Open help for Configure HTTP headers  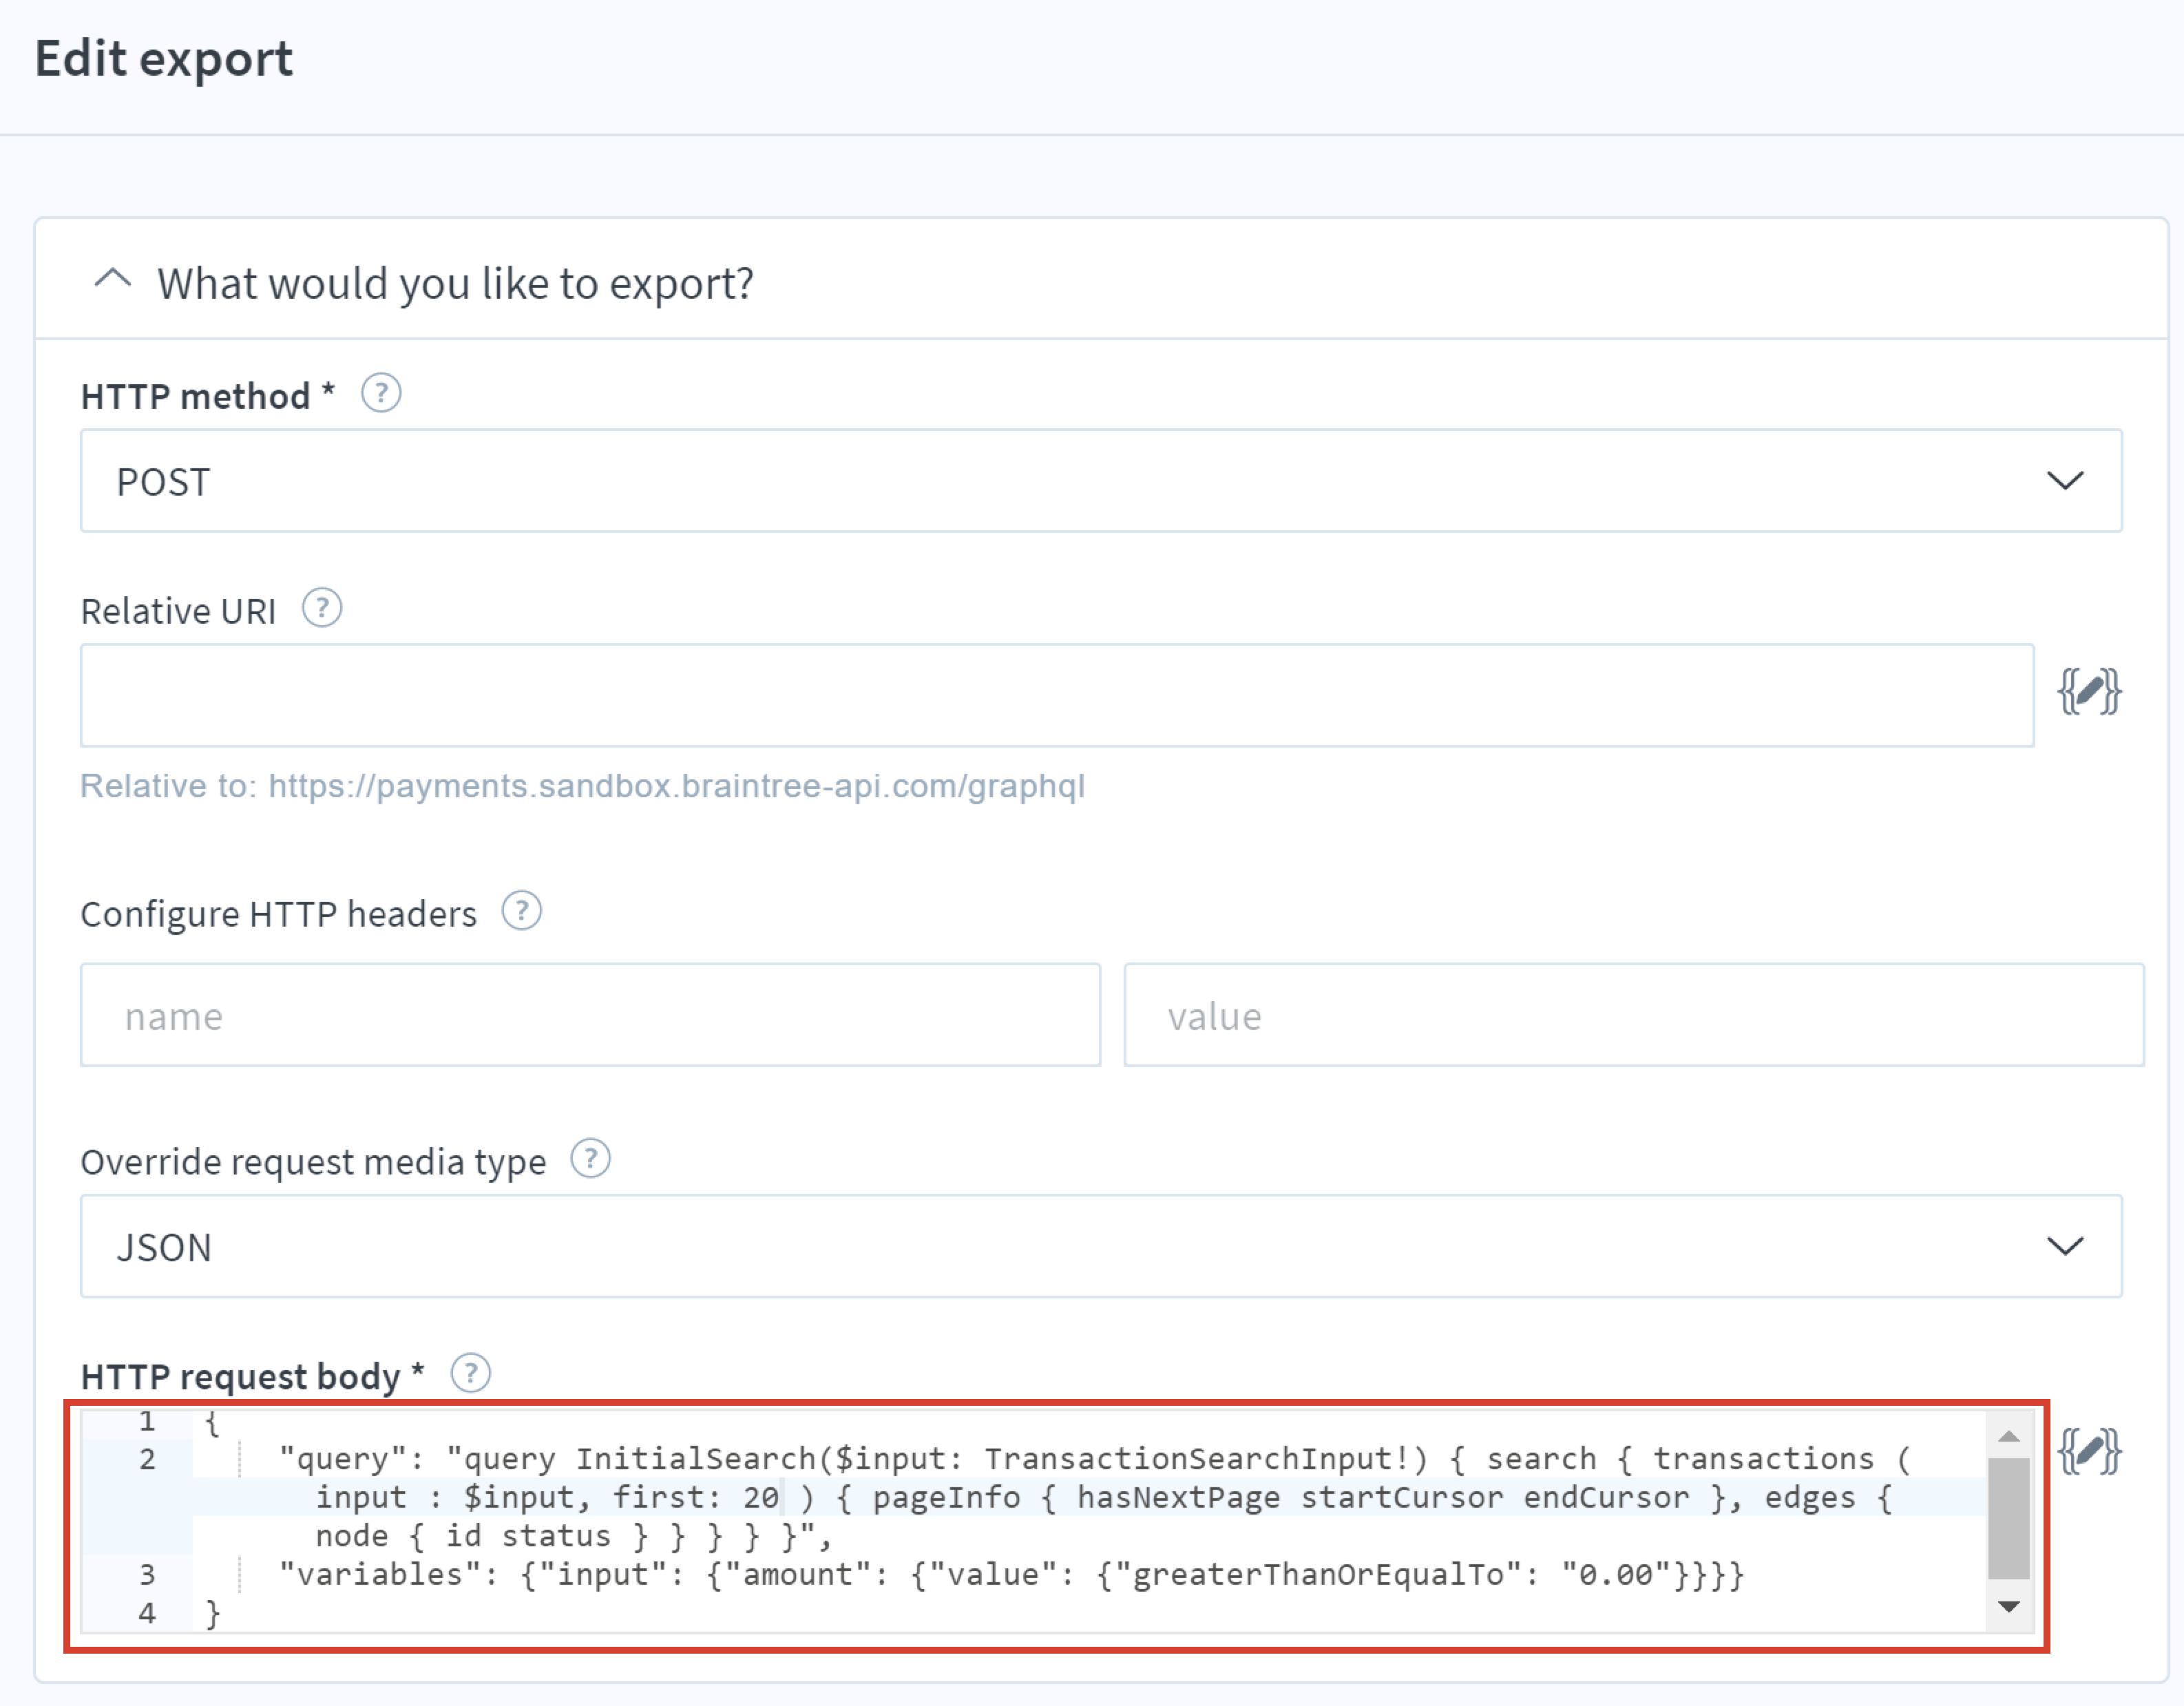(x=521, y=912)
